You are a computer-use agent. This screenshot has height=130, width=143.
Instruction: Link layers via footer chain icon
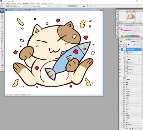click(125, 129)
